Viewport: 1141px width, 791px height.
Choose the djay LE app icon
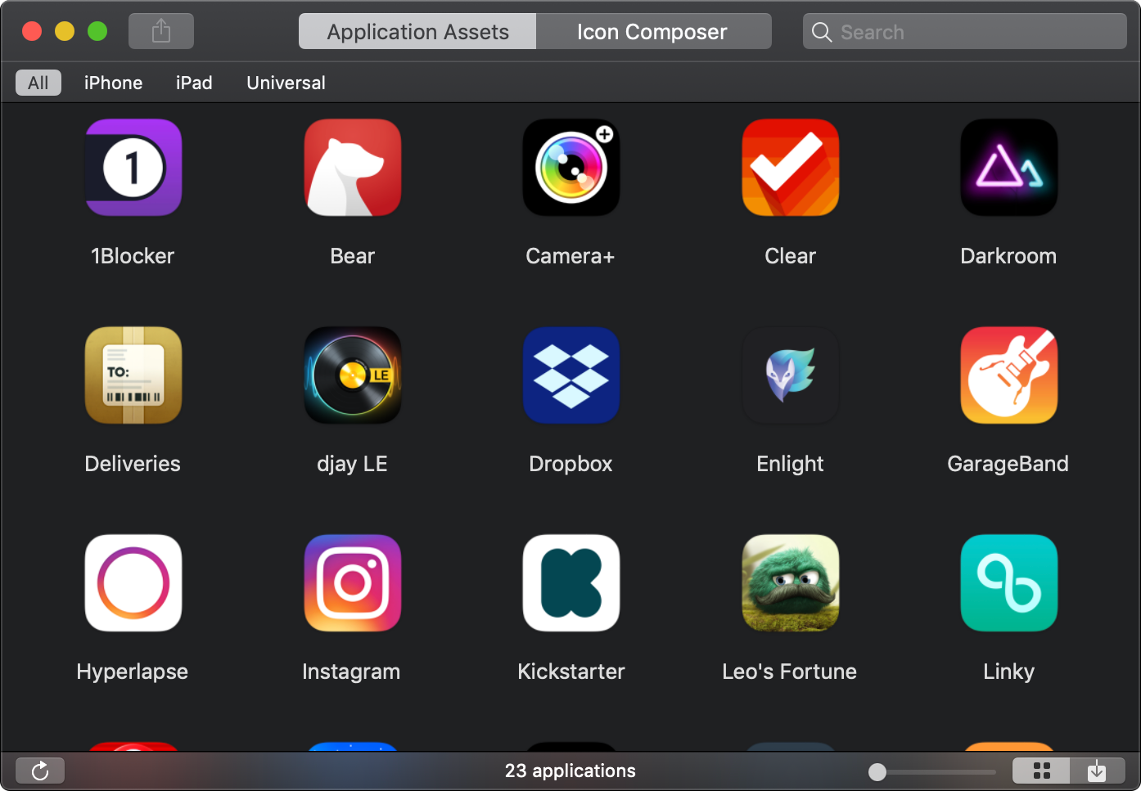point(353,375)
